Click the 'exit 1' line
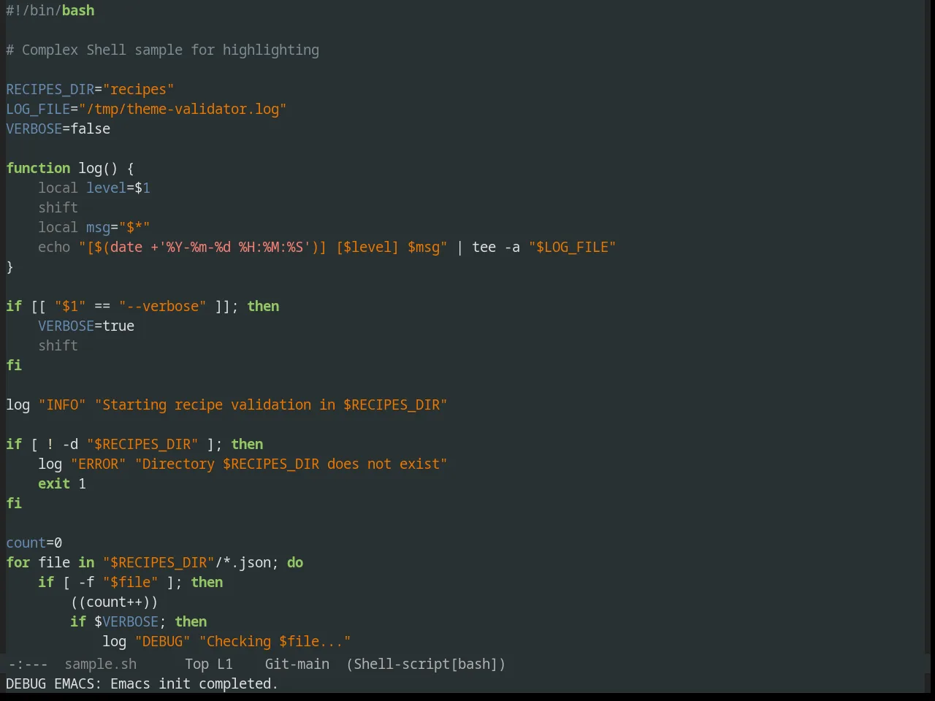935x701 pixels. coord(62,484)
